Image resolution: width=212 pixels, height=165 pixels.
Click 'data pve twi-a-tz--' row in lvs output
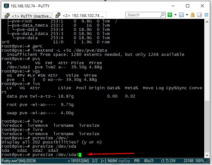(71, 96)
